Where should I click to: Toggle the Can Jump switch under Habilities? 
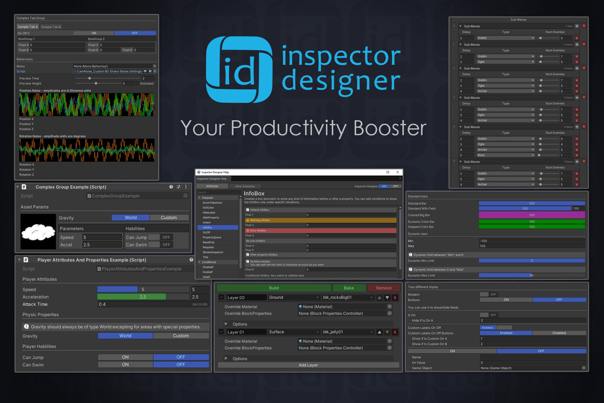pos(160,237)
